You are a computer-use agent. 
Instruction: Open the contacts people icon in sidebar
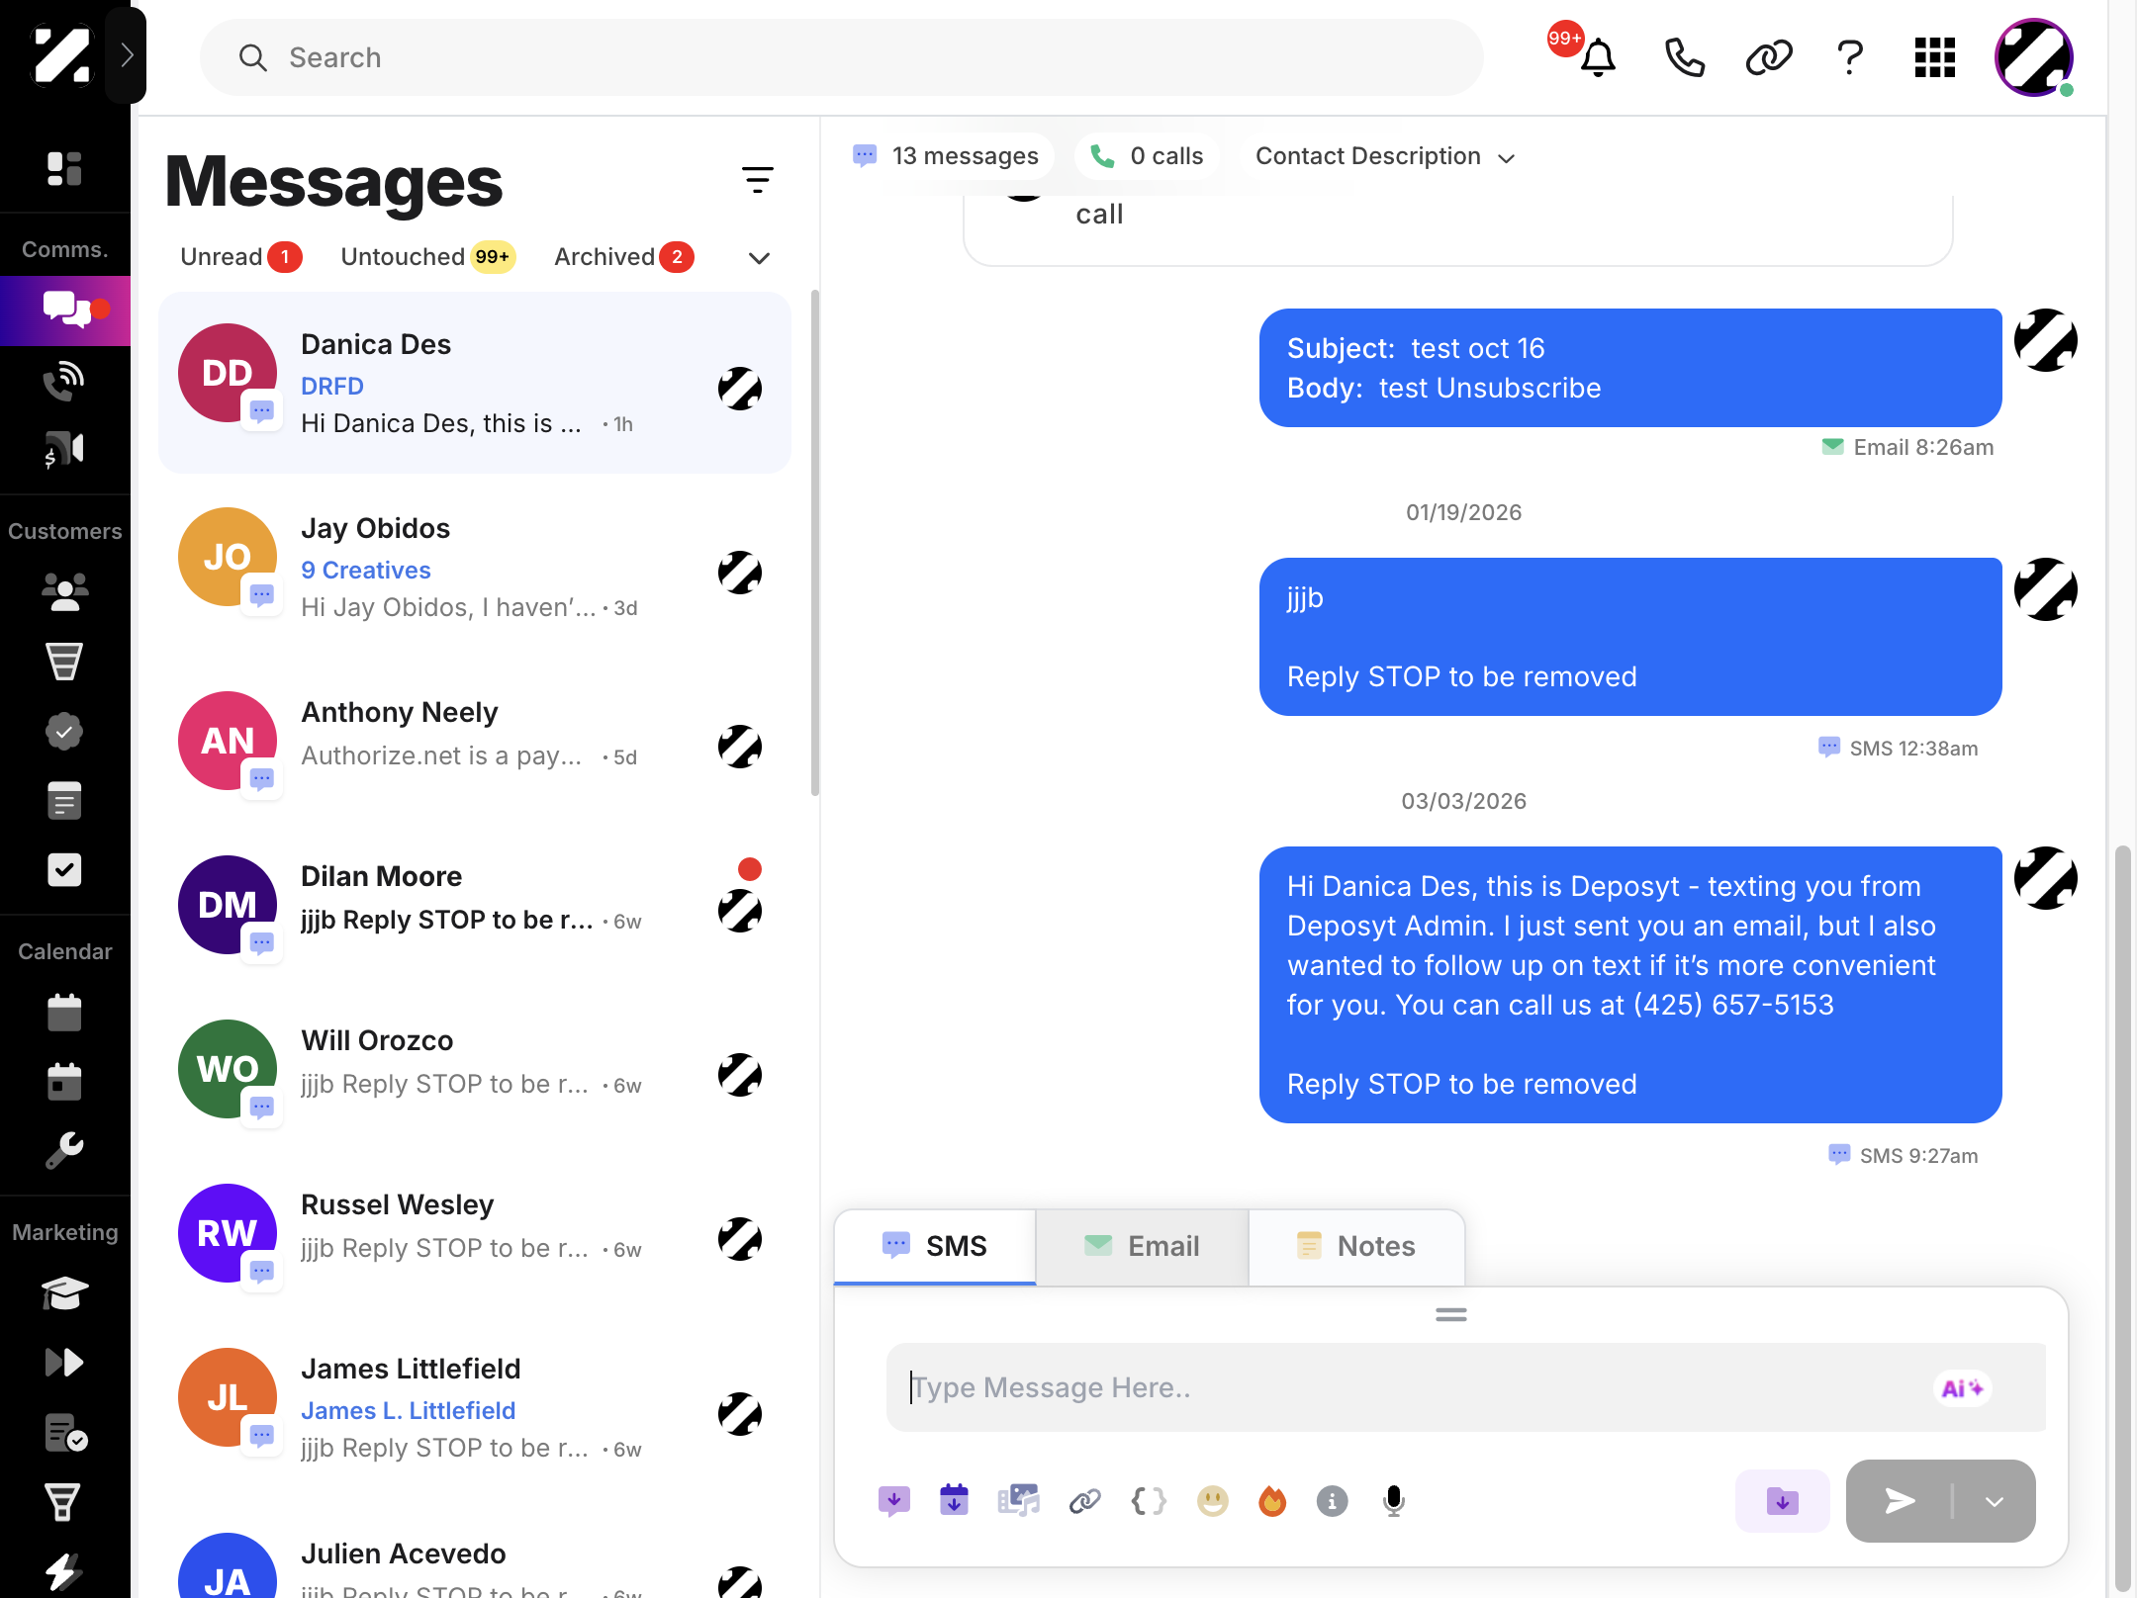tap(64, 591)
